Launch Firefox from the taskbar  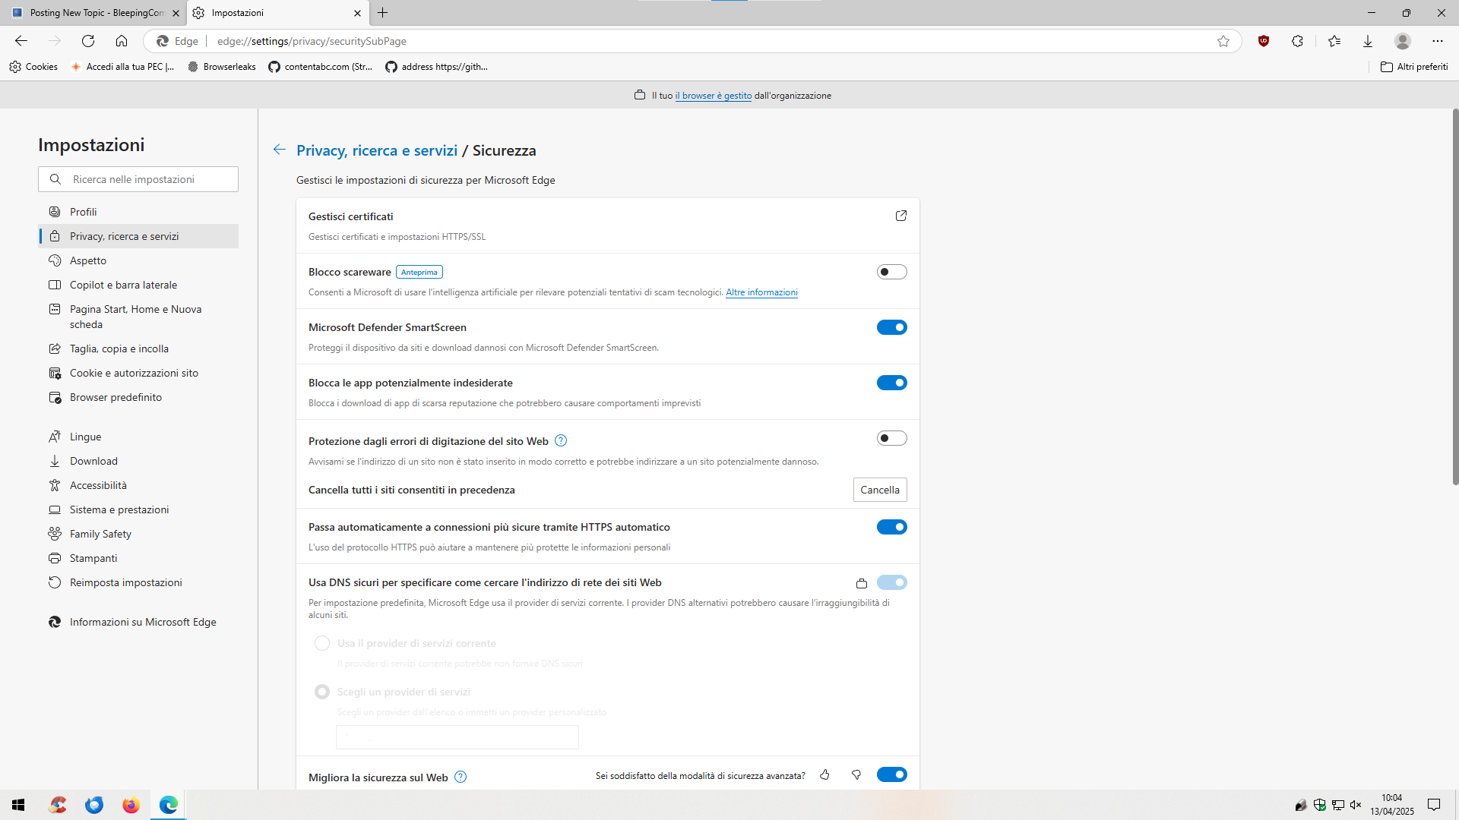click(131, 805)
